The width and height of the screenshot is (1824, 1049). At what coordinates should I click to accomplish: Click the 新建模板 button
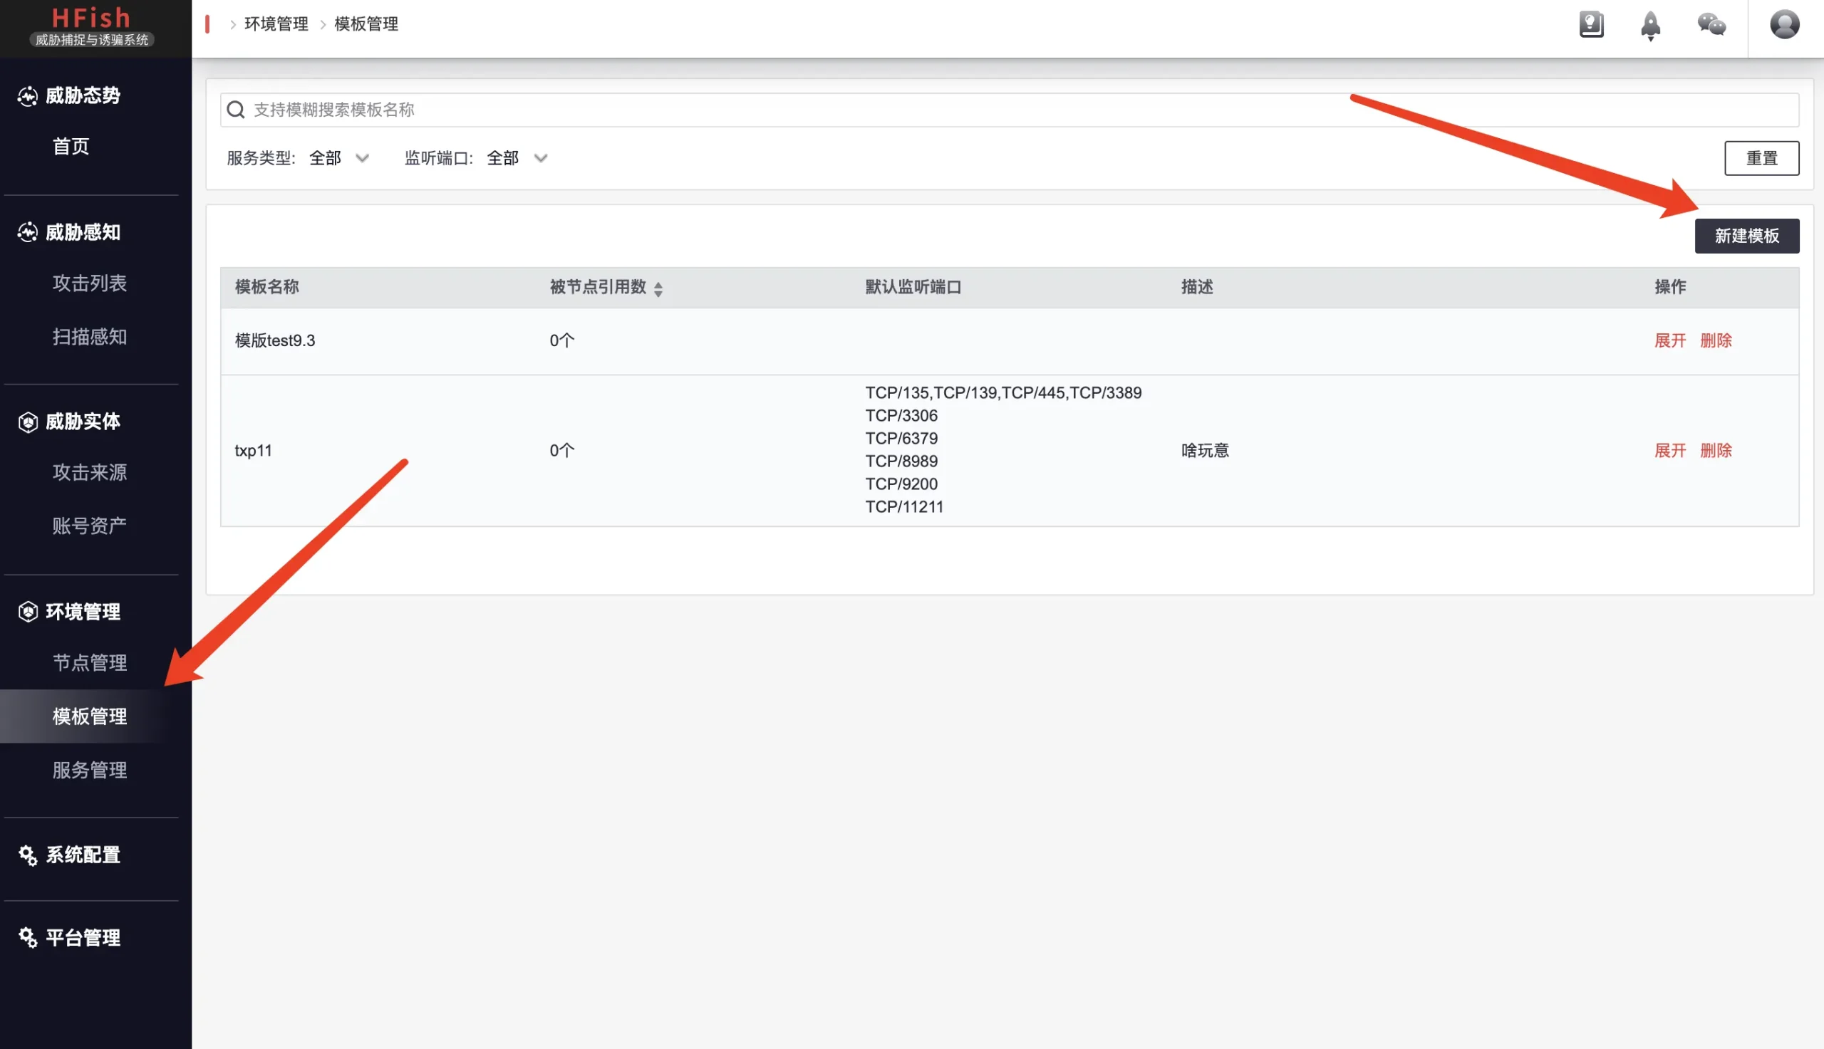pyautogui.click(x=1746, y=236)
